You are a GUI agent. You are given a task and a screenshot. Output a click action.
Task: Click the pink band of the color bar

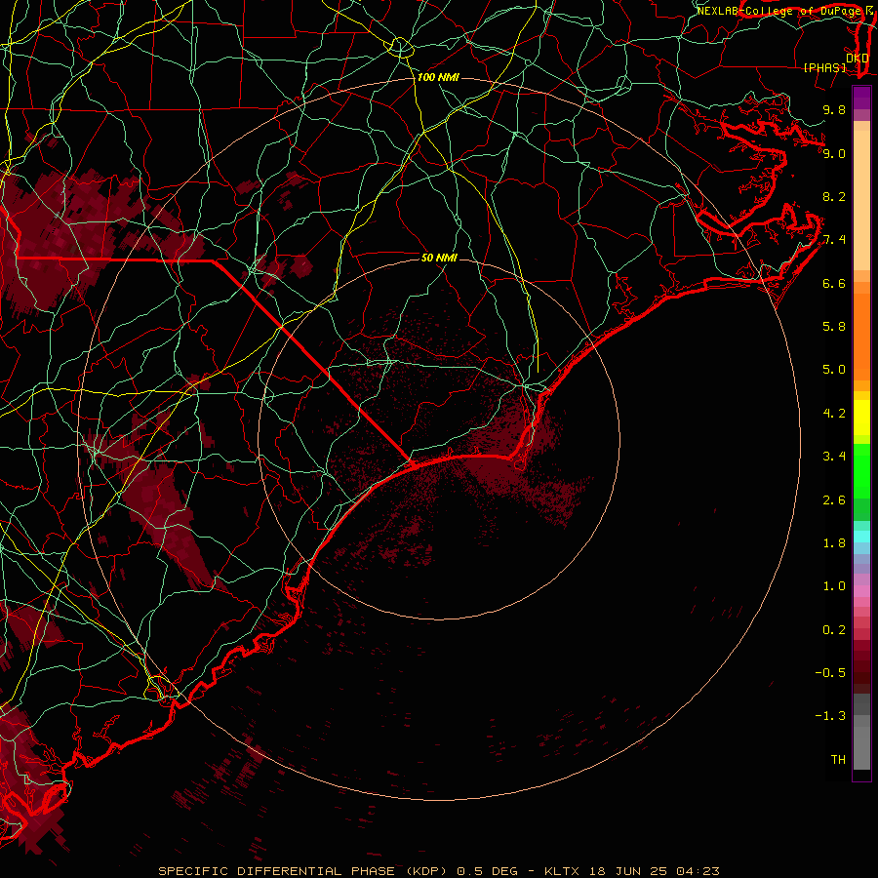click(x=861, y=591)
